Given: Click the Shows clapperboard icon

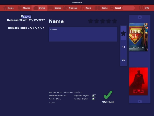Looking at the screenshot, I should pos(36,8).
